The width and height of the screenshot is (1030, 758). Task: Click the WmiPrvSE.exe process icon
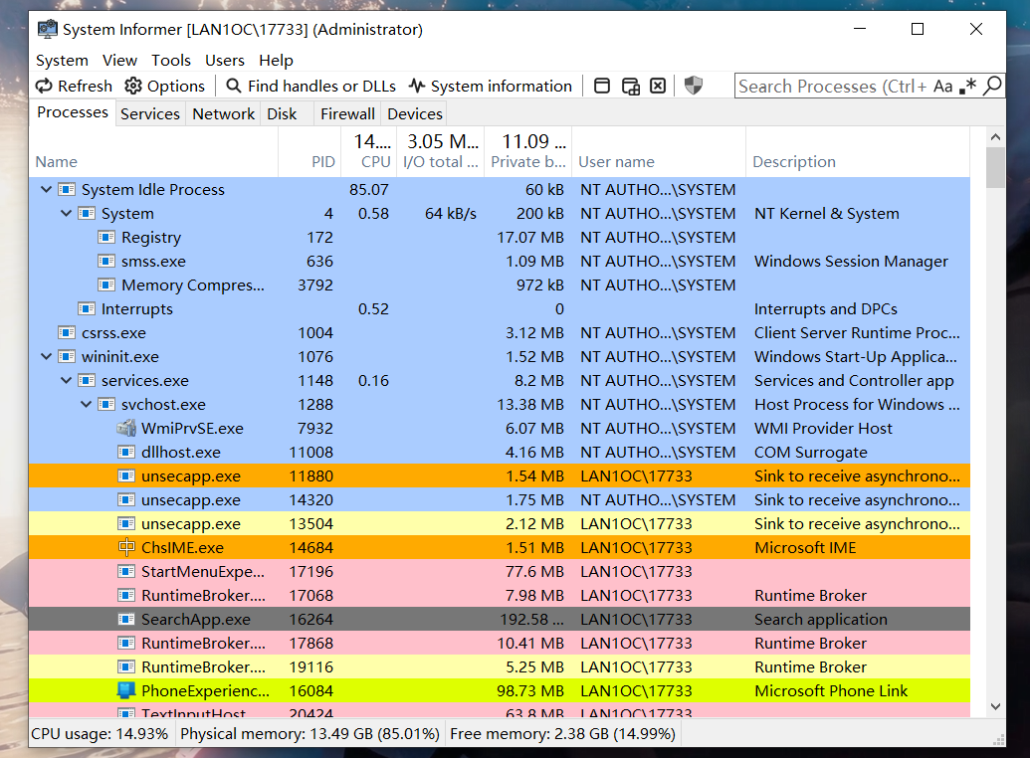(x=126, y=429)
